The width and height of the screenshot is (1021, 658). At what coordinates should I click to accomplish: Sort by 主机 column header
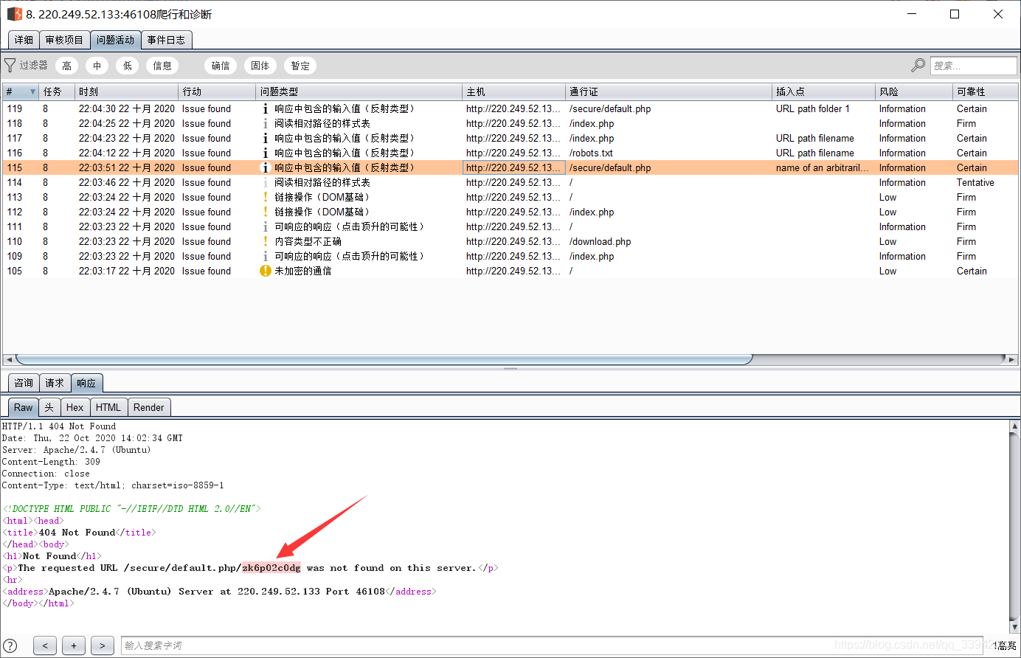point(514,91)
